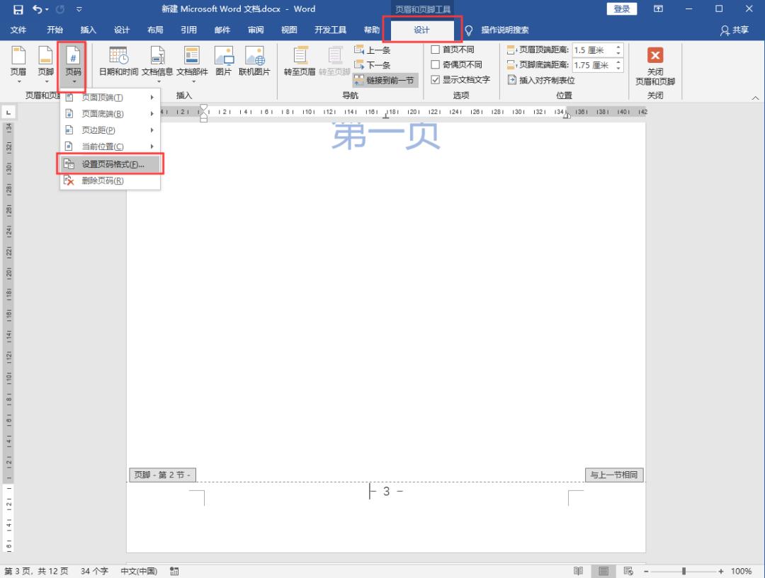
Task: Click zoom out minus button
Action: pyautogui.click(x=646, y=571)
